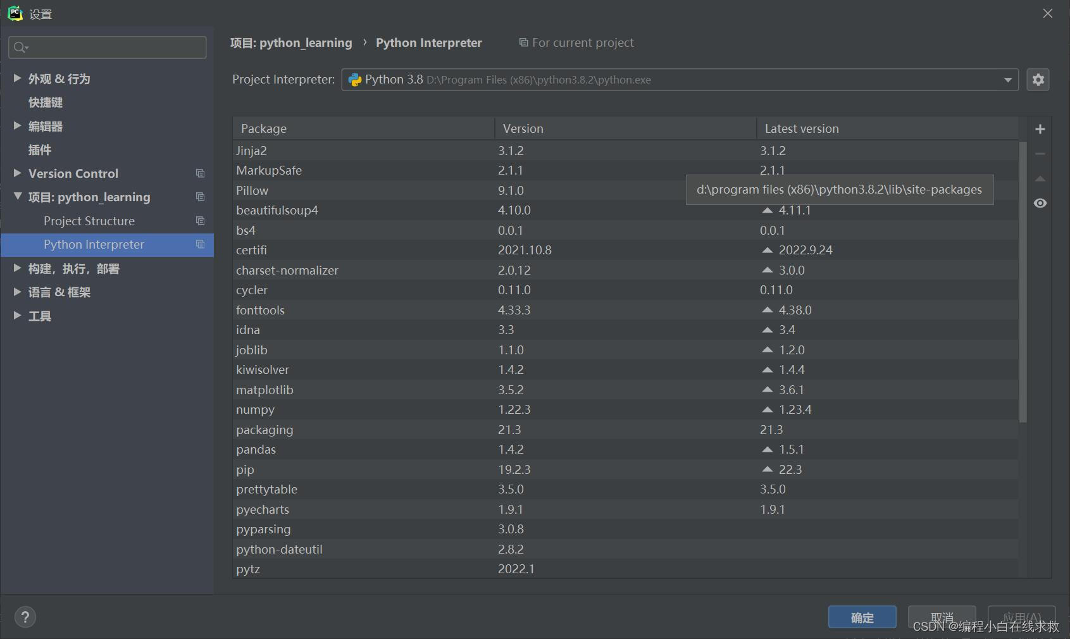Click the uninstall package minus icon
This screenshot has height=639, width=1070.
[1040, 154]
